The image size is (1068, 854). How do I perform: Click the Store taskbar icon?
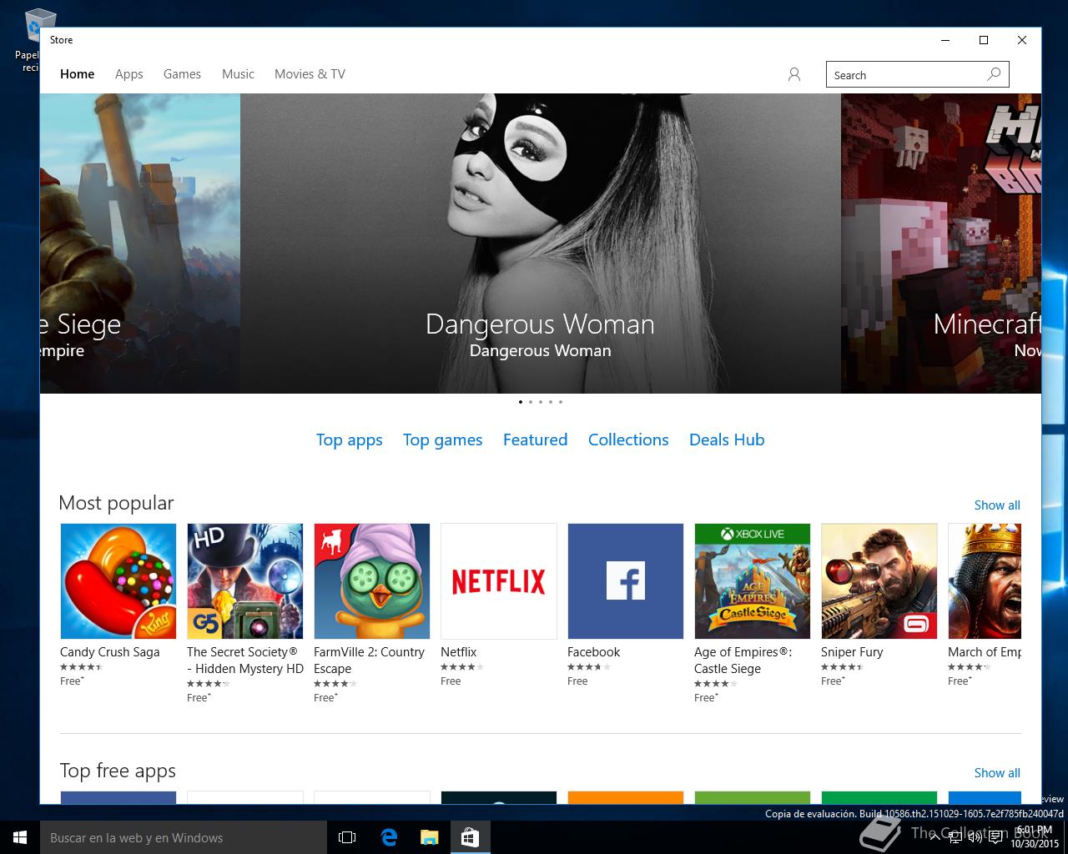point(471,837)
